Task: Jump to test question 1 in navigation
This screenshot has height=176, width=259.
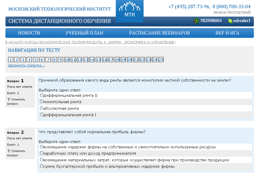Action: point(11,60)
